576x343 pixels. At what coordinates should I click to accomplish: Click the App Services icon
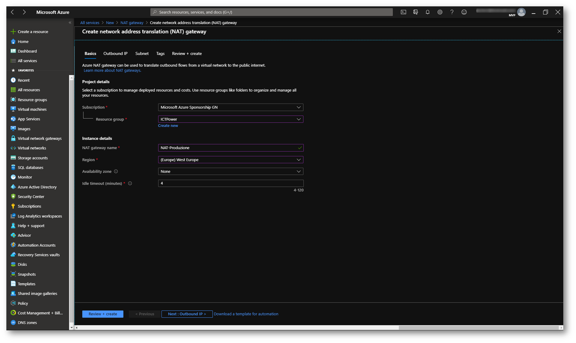pyautogui.click(x=13, y=119)
